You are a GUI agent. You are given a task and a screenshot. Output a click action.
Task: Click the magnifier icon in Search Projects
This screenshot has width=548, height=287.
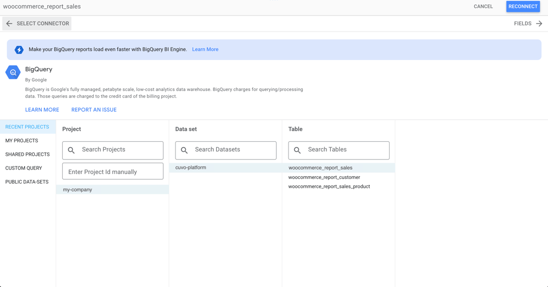click(71, 150)
